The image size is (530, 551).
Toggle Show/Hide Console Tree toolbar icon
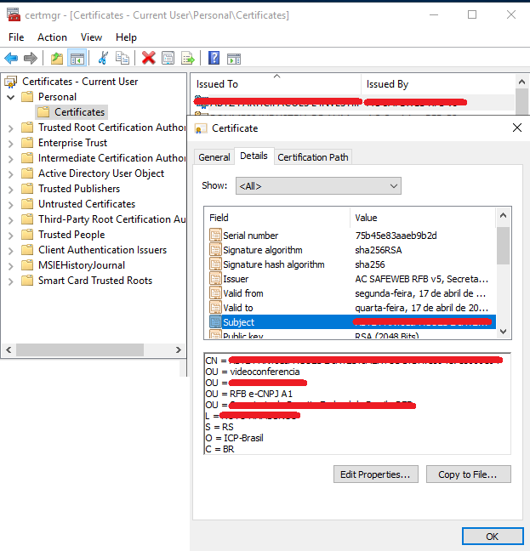pyautogui.click(x=77, y=58)
